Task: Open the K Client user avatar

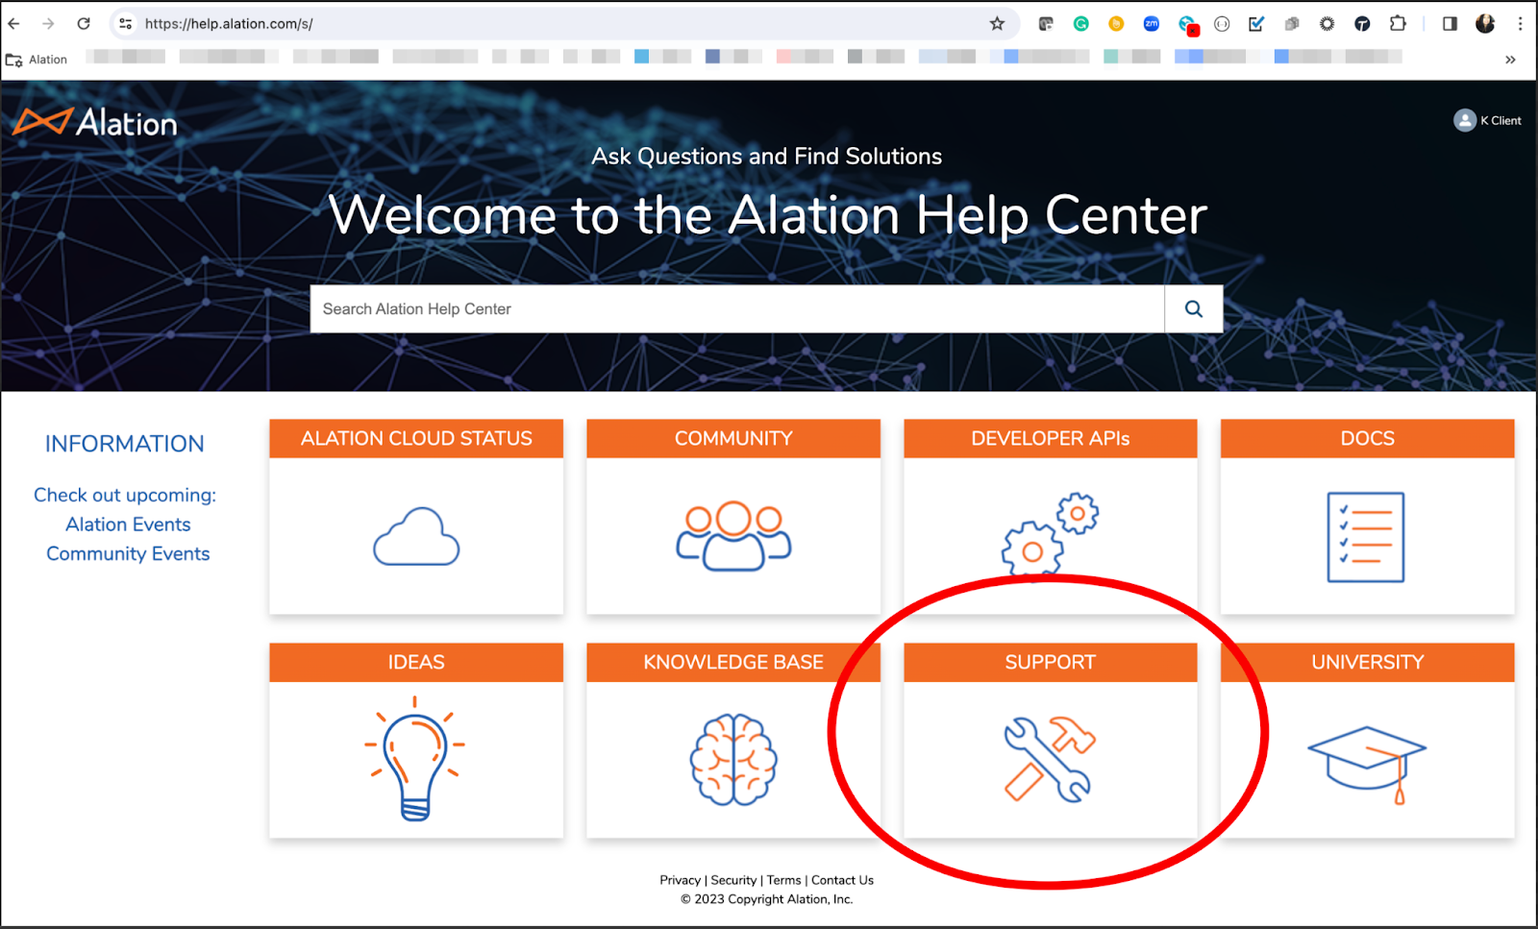Action: (x=1464, y=120)
